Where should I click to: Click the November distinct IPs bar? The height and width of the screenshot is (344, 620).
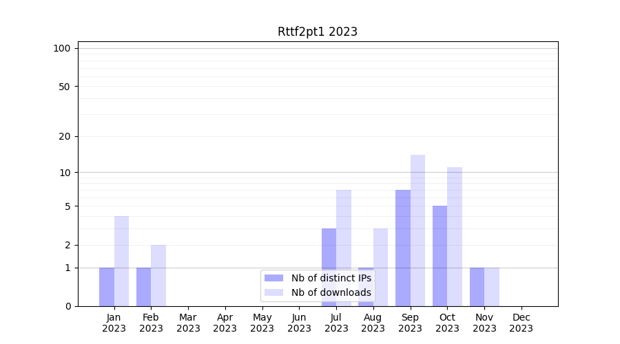[x=477, y=287]
